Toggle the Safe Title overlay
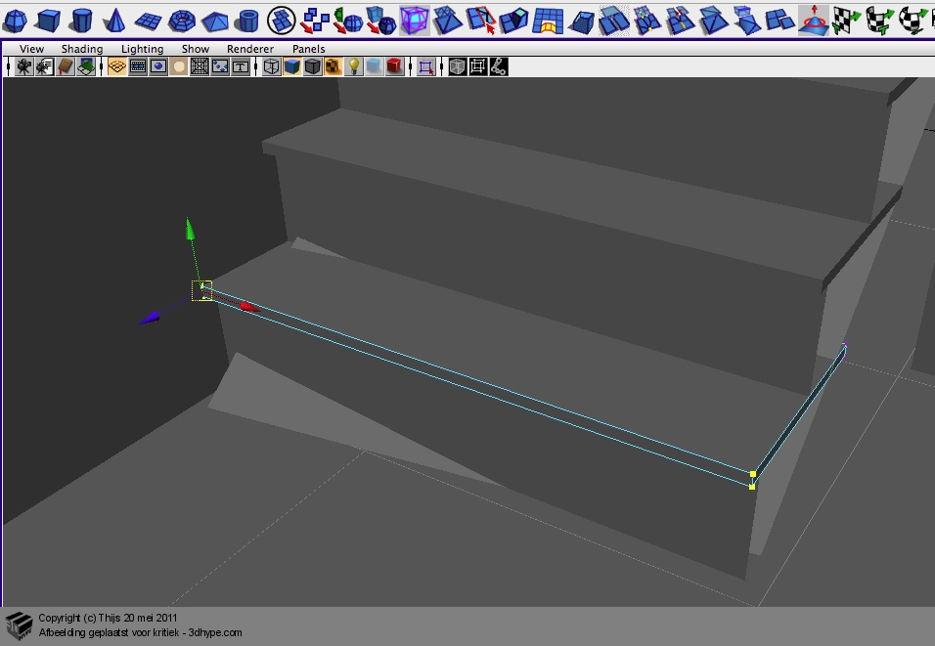Image resolution: width=935 pixels, height=646 pixels. tap(241, 66)
